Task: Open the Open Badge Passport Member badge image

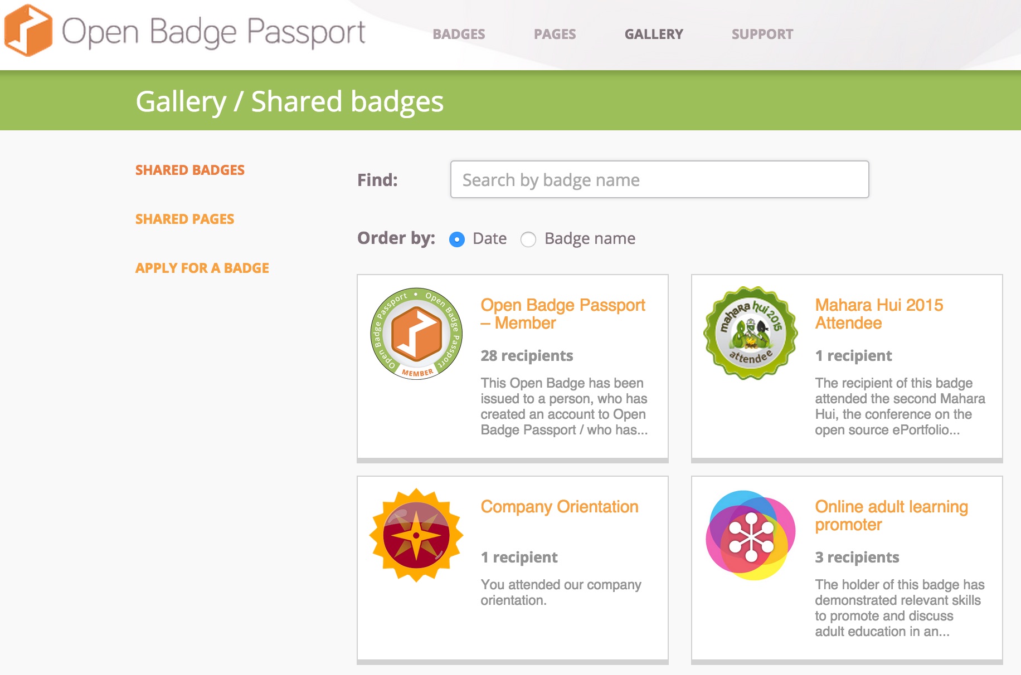Action: [x=416, y=334]
